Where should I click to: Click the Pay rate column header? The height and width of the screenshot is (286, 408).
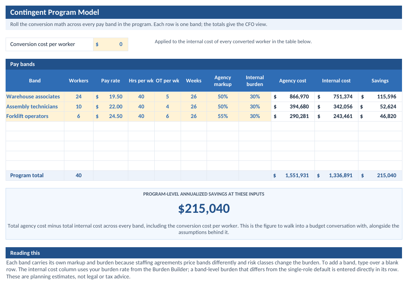tap(111, 81)
